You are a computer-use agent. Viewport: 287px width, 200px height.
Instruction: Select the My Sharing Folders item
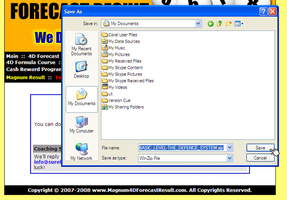(x=125, y=107)
